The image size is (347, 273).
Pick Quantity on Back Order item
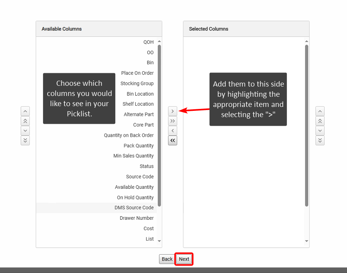point(129,136)
